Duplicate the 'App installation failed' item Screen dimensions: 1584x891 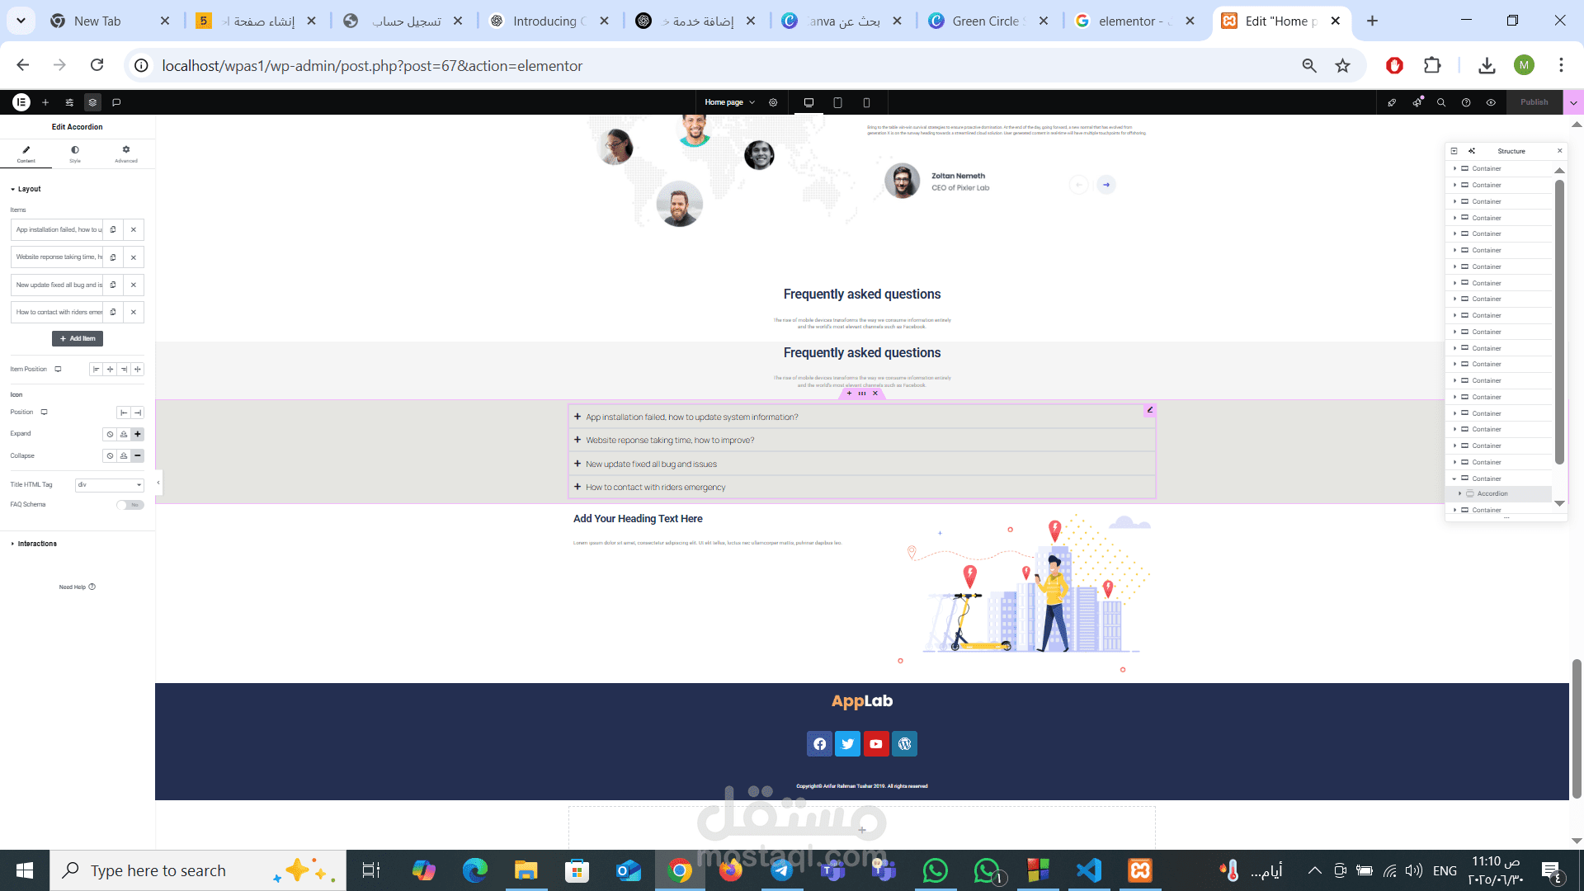pos(113,229)
